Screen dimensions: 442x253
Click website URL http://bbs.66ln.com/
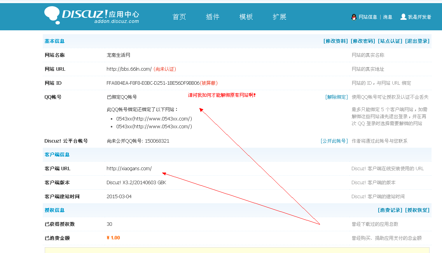click(129, 69)
